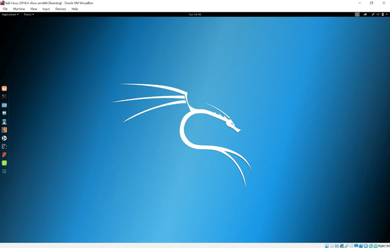This screenshot has width=390, height=248.
Task: Open the Files manager in the dock
Action: pyautogui.click(x=4, y=105)
